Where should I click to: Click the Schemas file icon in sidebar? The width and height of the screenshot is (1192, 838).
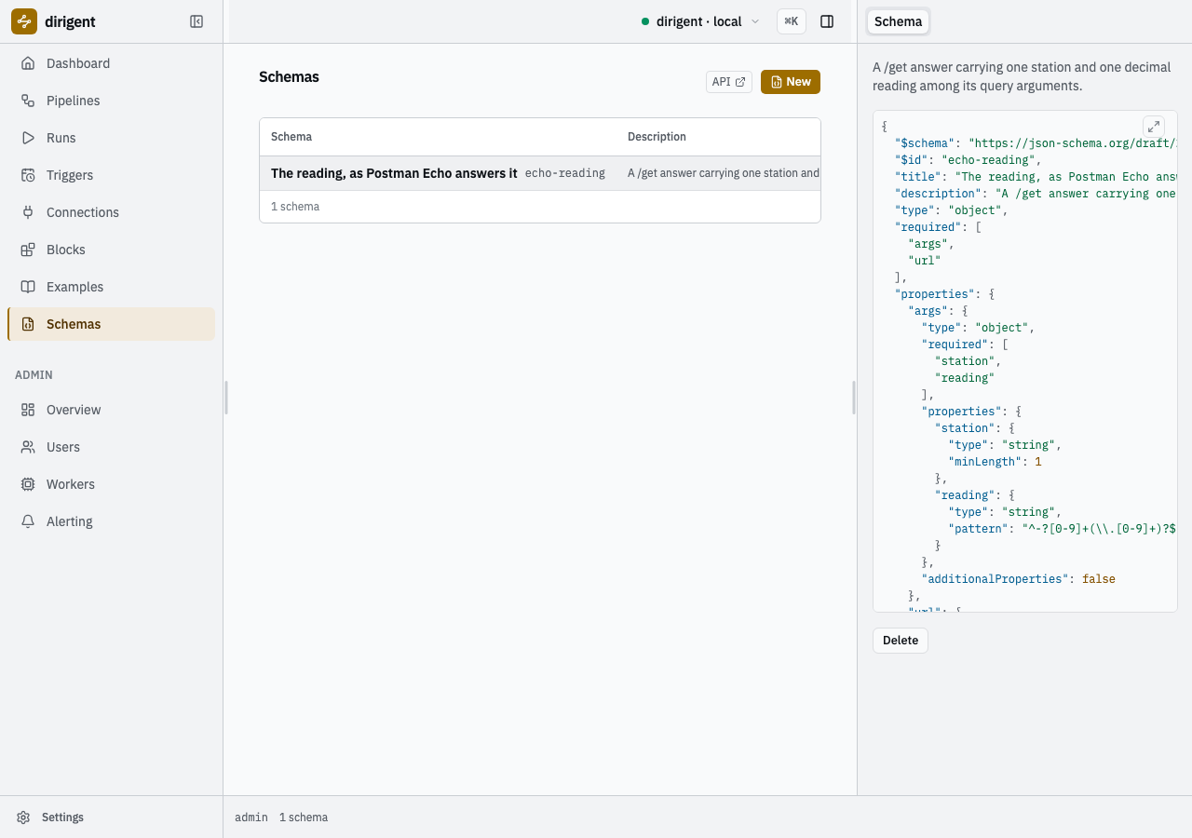tap(28, 324)
